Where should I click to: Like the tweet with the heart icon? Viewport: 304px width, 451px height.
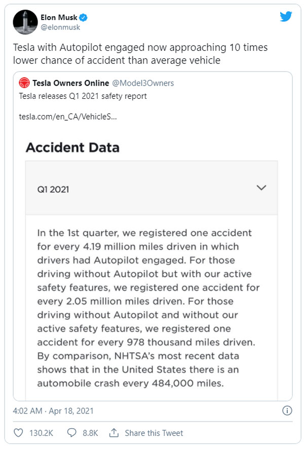click(x=18, y=433)
